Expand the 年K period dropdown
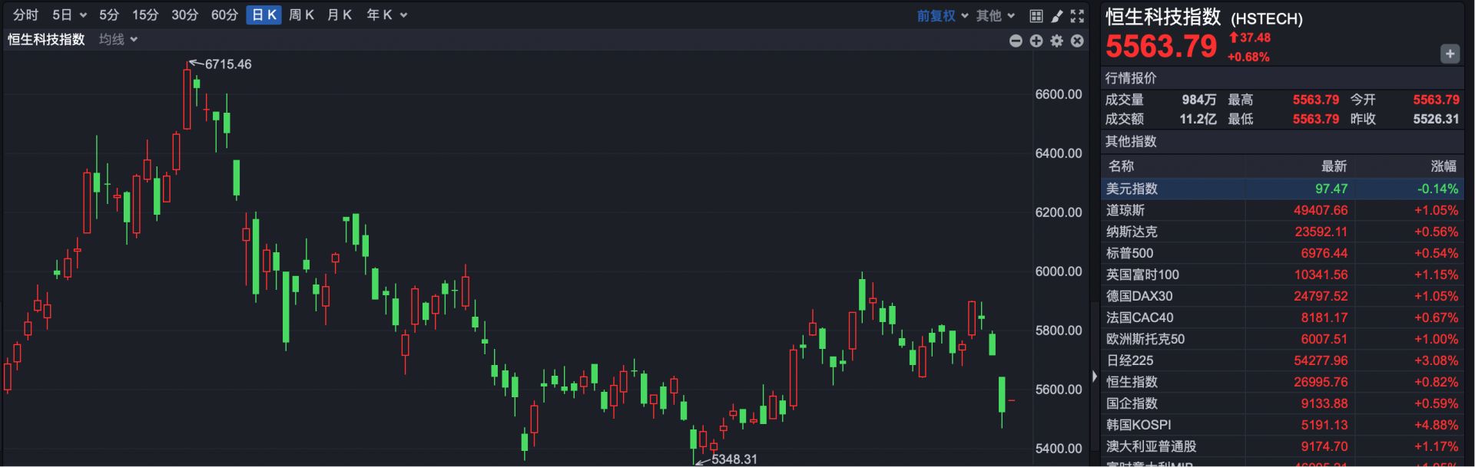 click(386, 15)
